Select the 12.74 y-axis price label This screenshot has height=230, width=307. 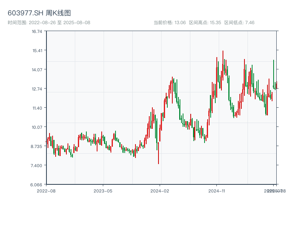(37, 89)
